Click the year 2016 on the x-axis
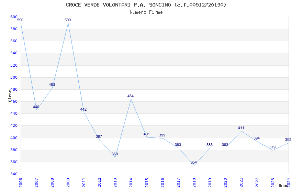Image resolution: width=292 pixels, height=189 pixels. tap(162, 182)
